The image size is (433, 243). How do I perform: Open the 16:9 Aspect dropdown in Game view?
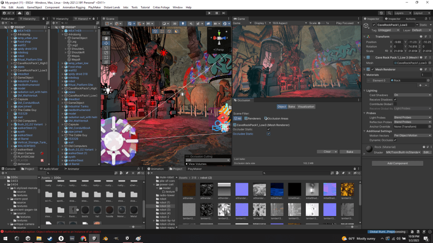(288, 23)
